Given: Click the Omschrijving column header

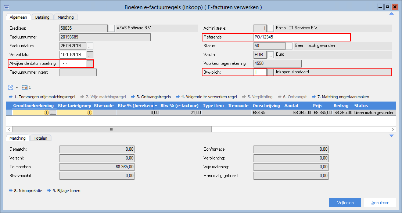Looking at the screenshot, I should point(266,106).
